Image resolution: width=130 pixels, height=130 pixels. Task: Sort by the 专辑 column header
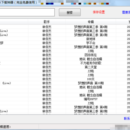pyautogui.click(x=91, y=22)
